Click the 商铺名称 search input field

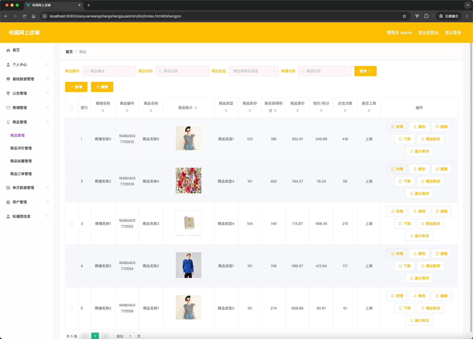click(325, 71)
